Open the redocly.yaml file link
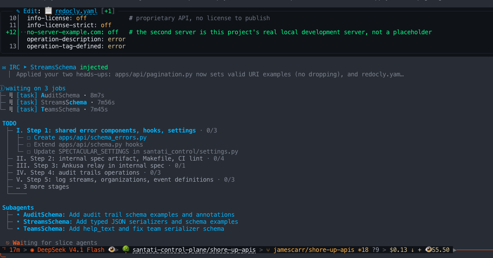Viewport: 493px width, 258px height. [76, 11]
